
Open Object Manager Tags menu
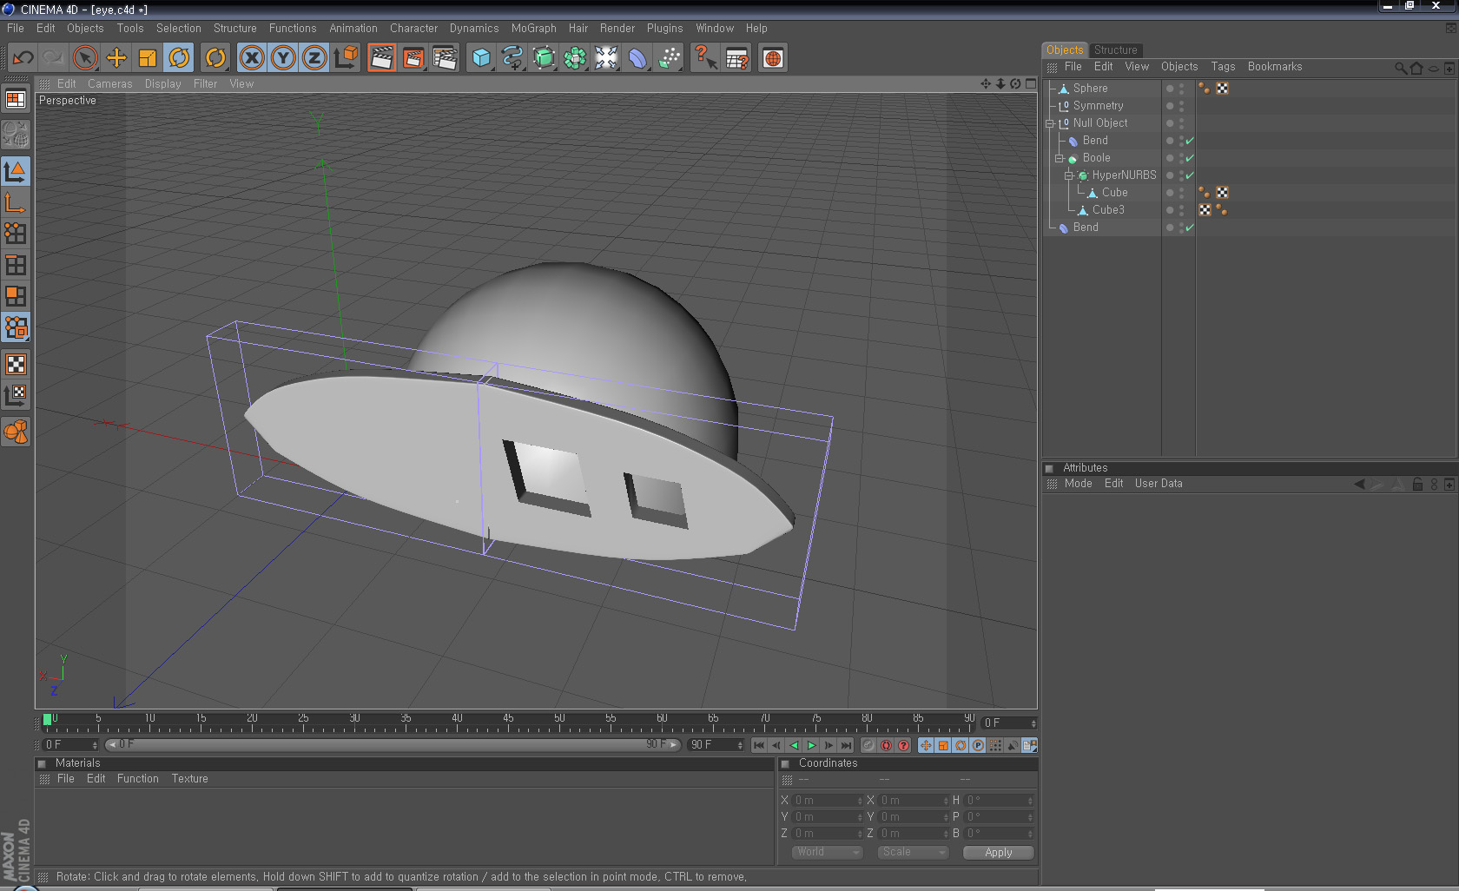(x=1223, y=67)
